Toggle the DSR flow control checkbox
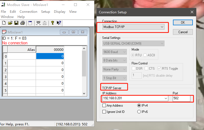The height and width of the screenshot is (130, 204). pyautogui.click(x=133, y=69)
